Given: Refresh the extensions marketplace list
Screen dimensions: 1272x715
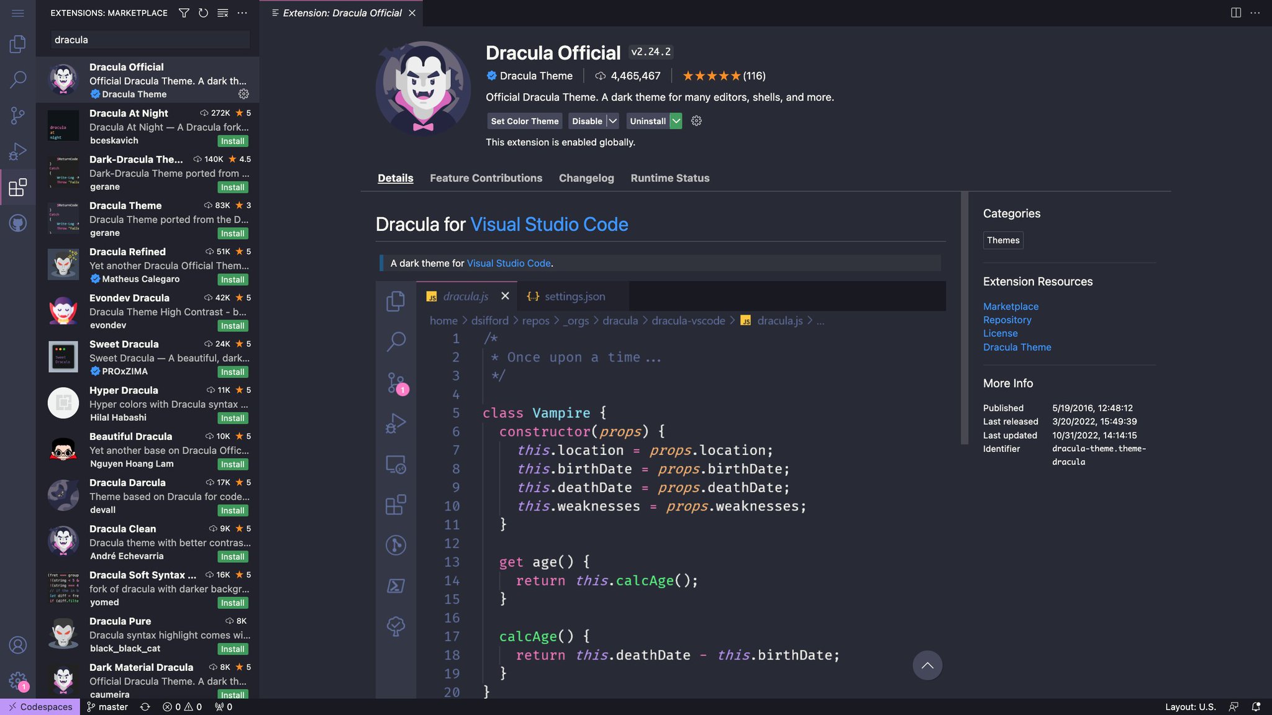Looking at the screenshot, I should click(203, 12).
